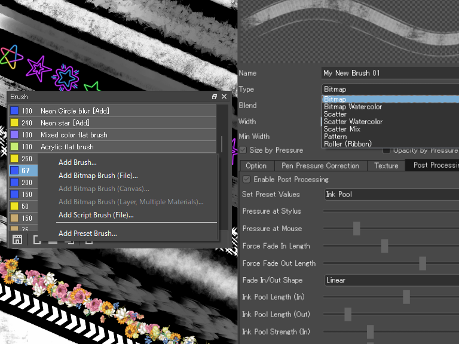Click the brush Name input field
This screenshot has width=459, height=344.
tap(390, 73)
